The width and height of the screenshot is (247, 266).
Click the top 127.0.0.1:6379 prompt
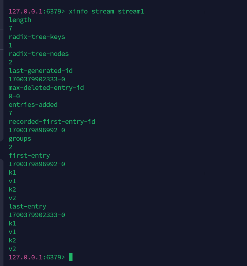pos(36,11)
